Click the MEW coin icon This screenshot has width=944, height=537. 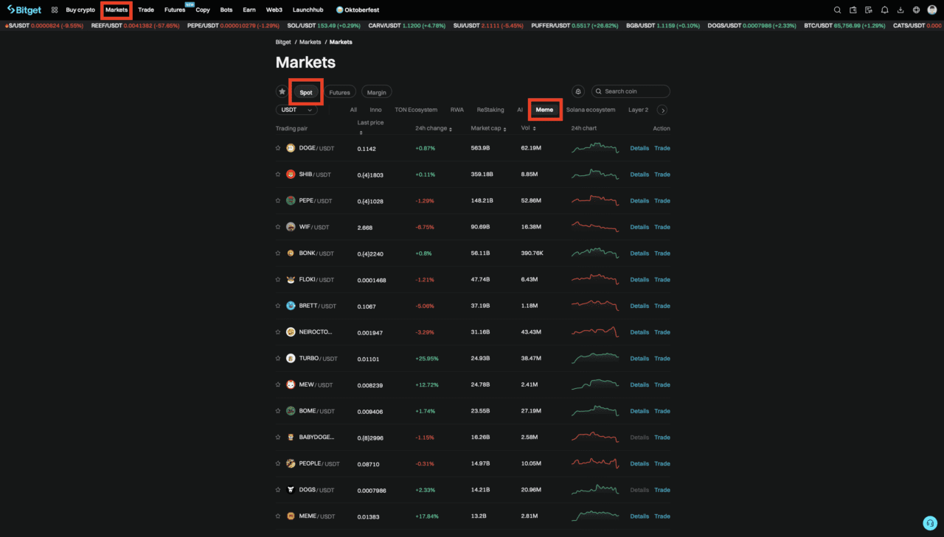pyautogui.click(x=291, y=385)
